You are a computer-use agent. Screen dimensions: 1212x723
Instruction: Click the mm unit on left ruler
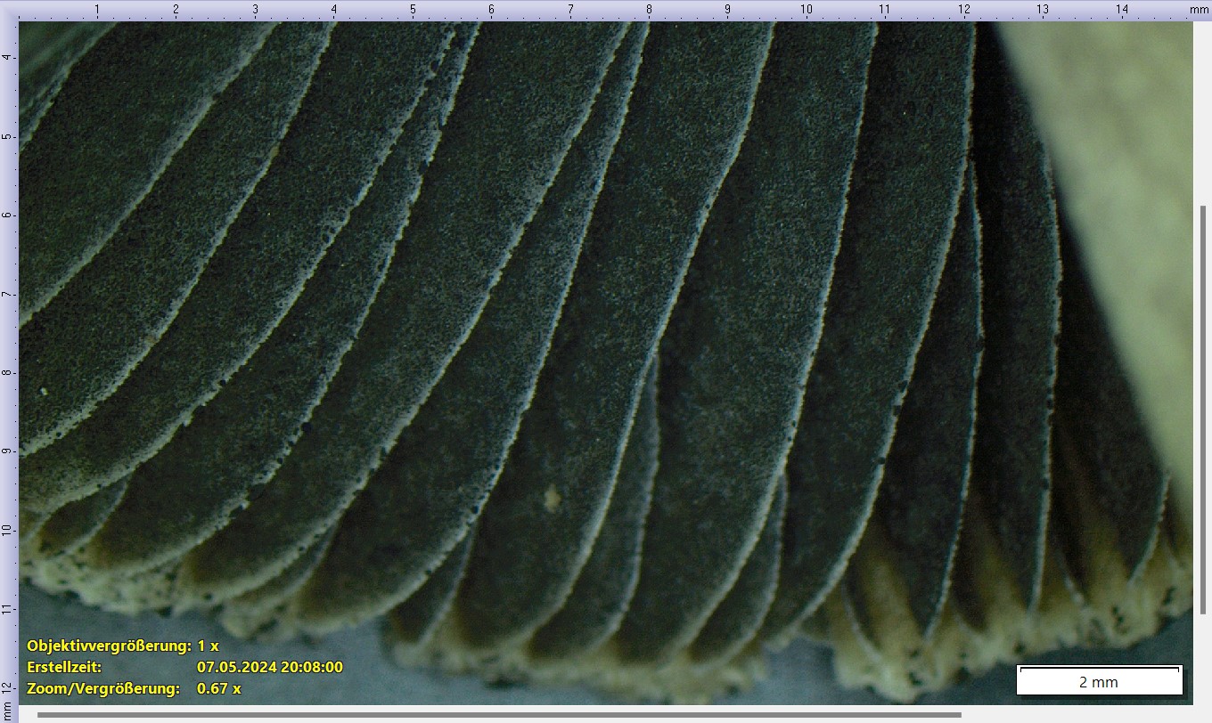(x=8, y=709)
